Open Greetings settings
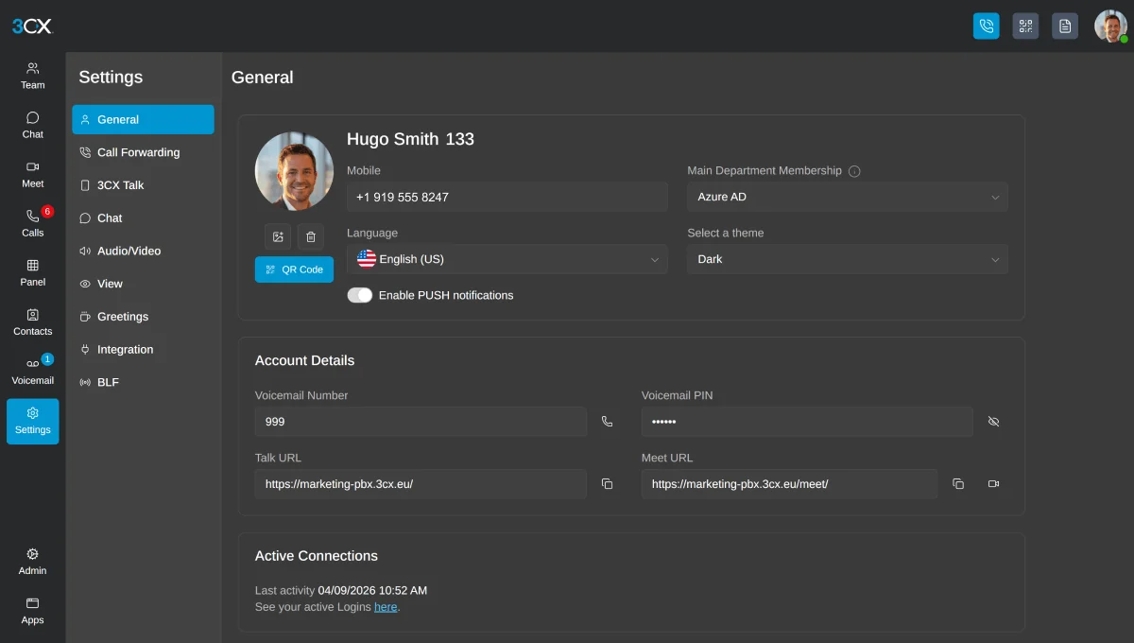The image size is (1134, 643). pyautogui.click(x=143, y=317)
